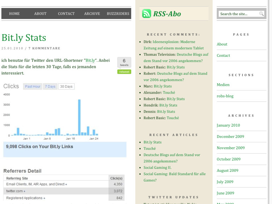Open the HOME navigation item
The height and width of the screenshot is (204, 272).
[x=14, y=14]
